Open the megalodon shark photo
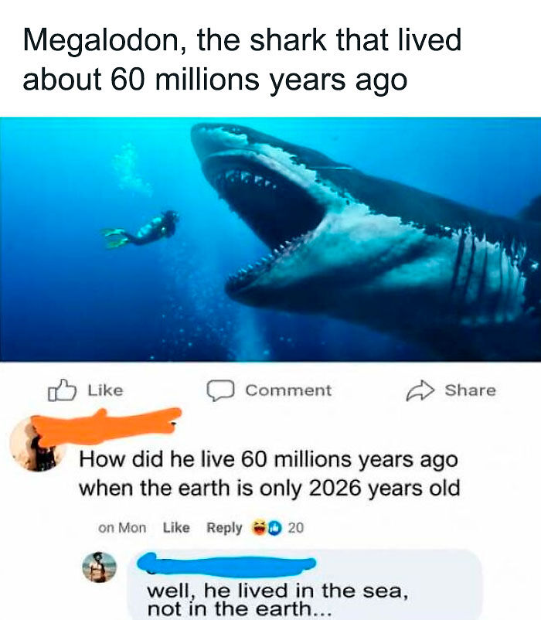 click(270, 239)
